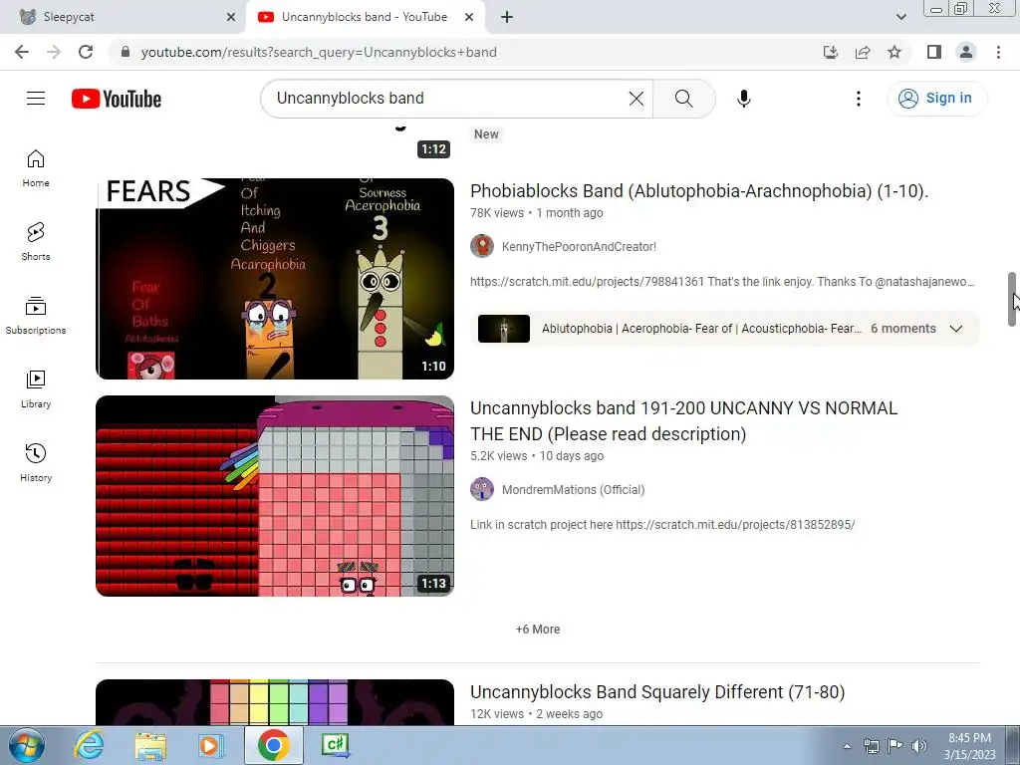Screen dimensions: 1020x765
Task: Open the Action Center flag icon
Action: pyautogui.click(x=895, y=746)
